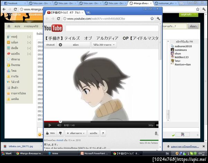
Task: Expand the อัลบั้ม sidebar section
Action: (x=29, y=48)
